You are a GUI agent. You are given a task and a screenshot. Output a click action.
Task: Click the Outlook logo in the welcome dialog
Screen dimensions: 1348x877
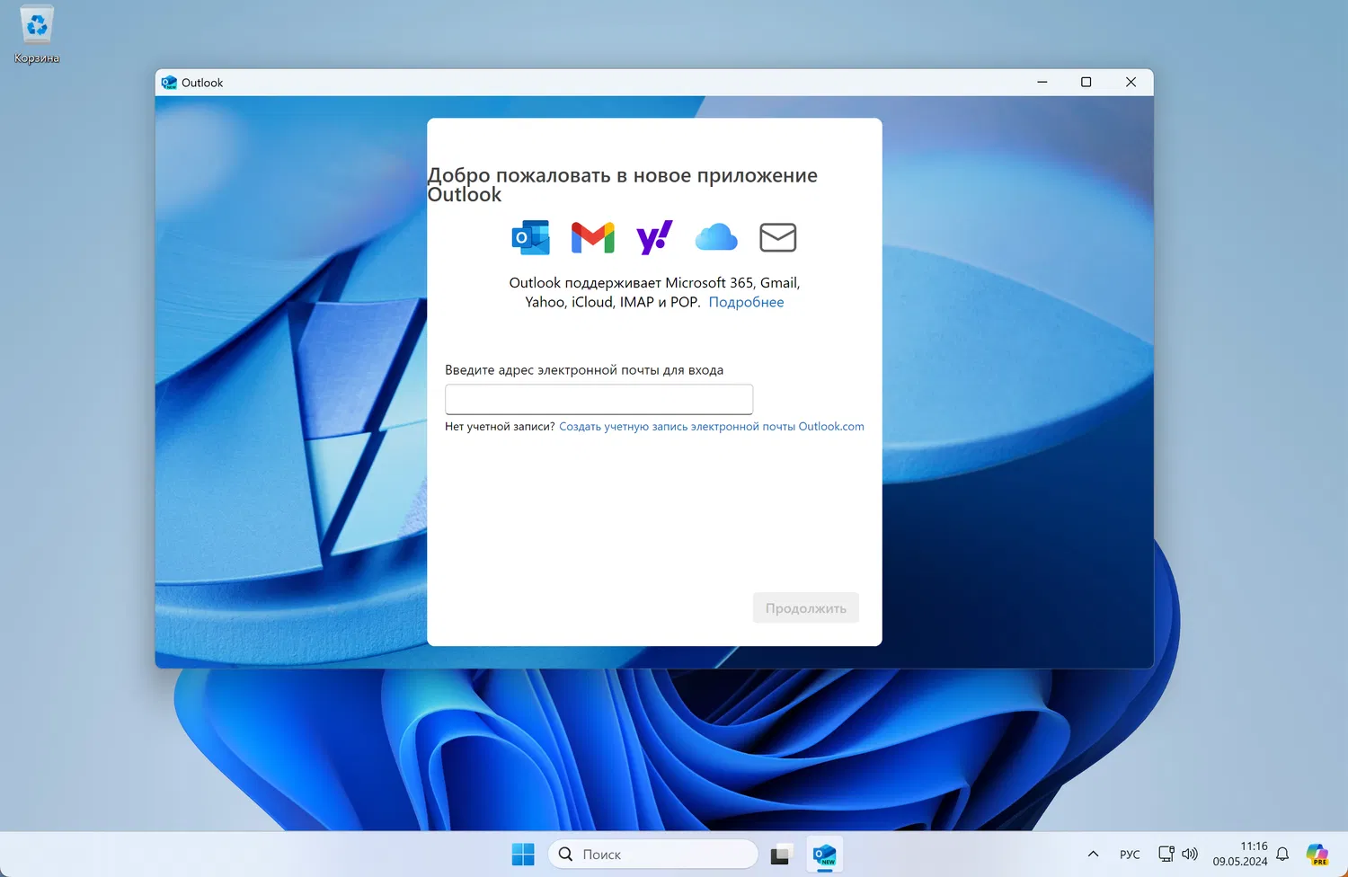tap(530, 237)
